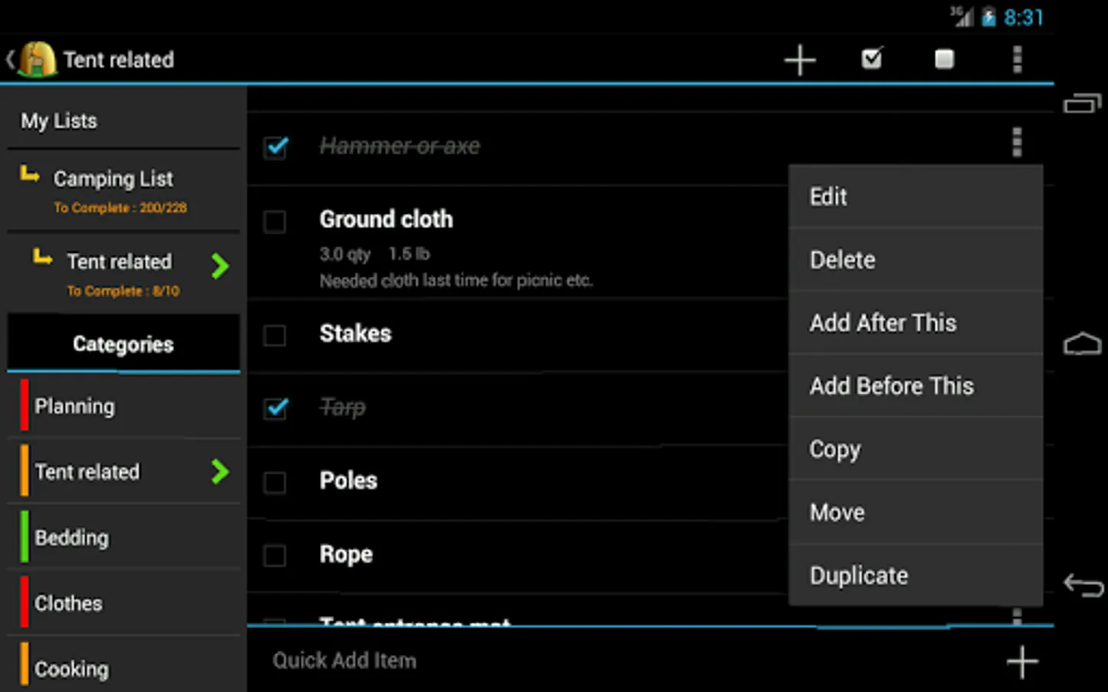Tap the Poles item name

[x=349, y=481]
